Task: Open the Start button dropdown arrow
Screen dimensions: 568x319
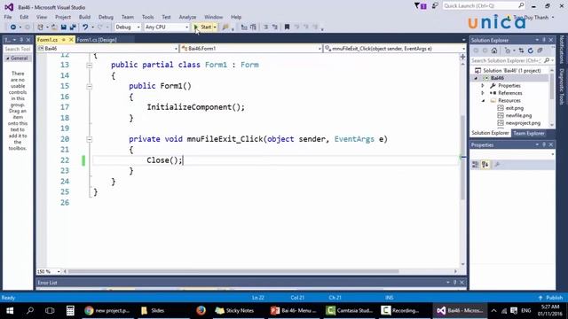Action: coord(215,27)
